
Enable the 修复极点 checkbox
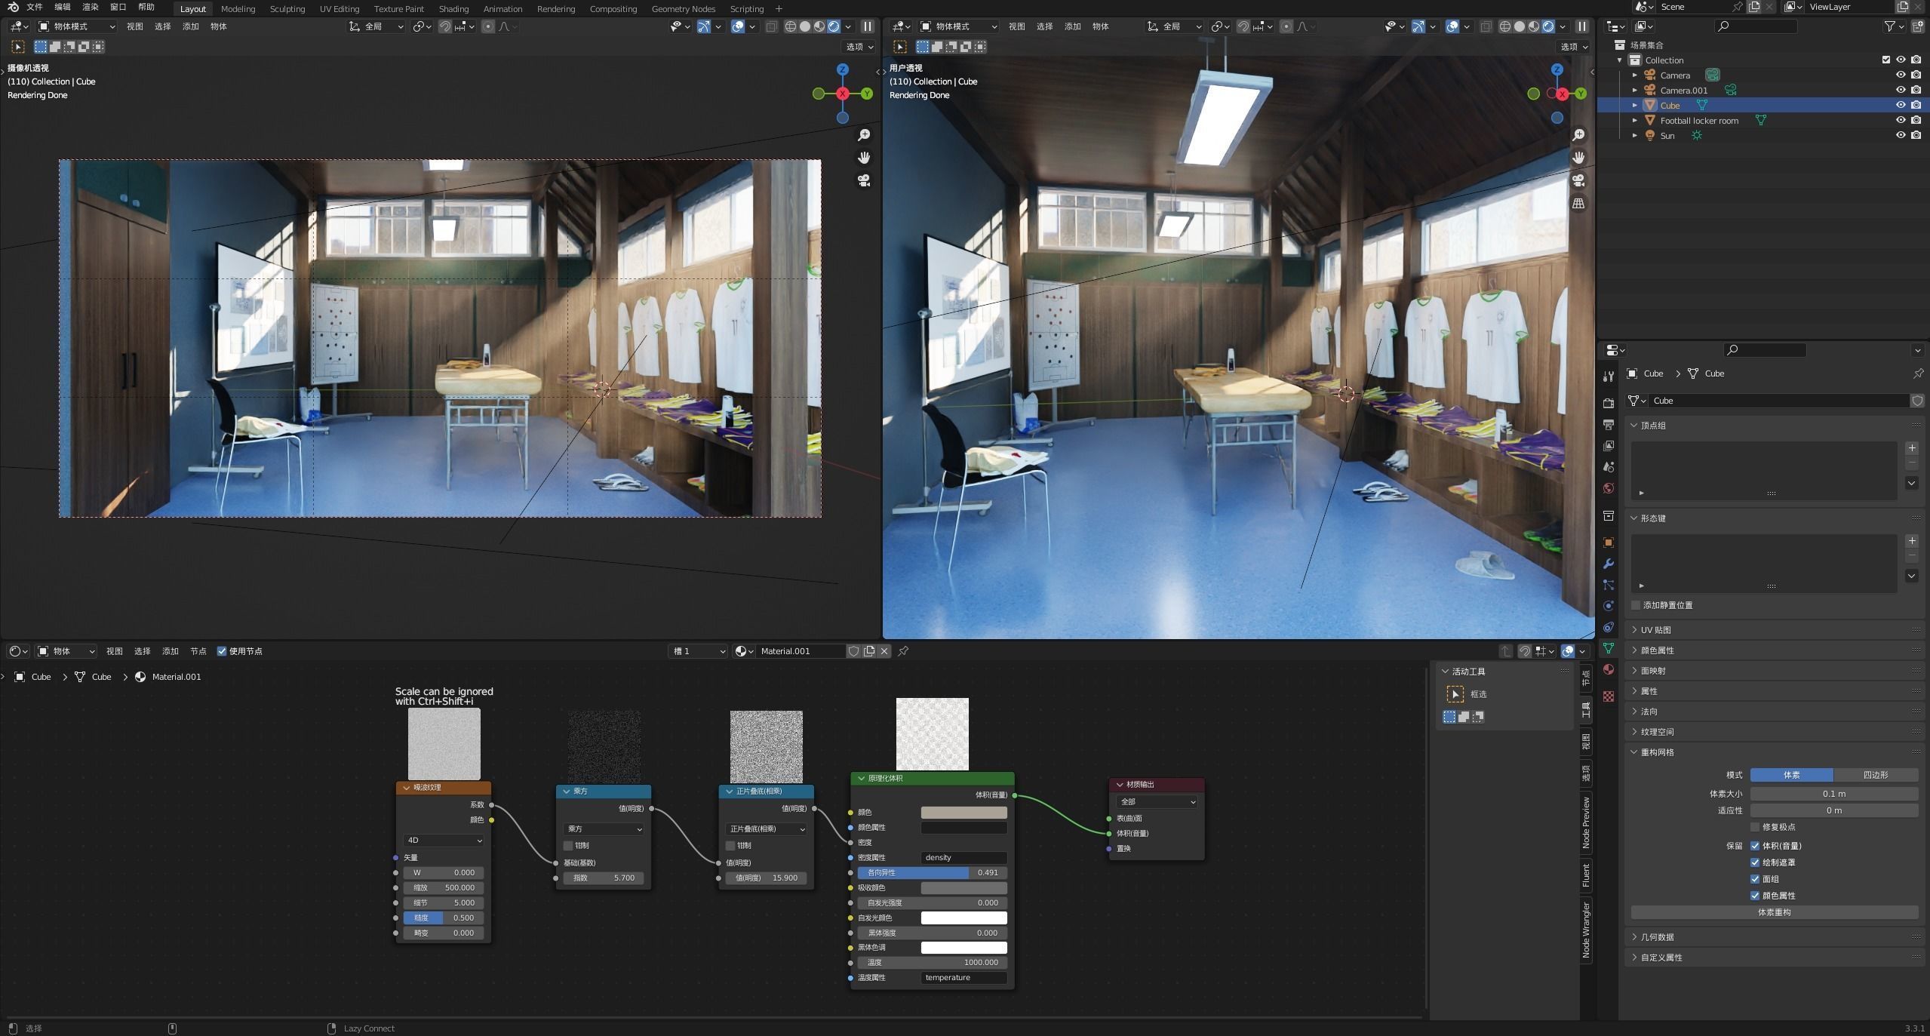click(x=1755, y=827)
